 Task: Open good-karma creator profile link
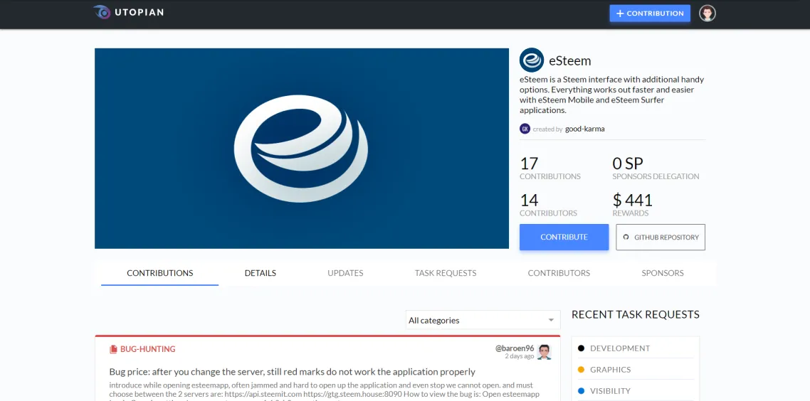[x=585, y=129]
